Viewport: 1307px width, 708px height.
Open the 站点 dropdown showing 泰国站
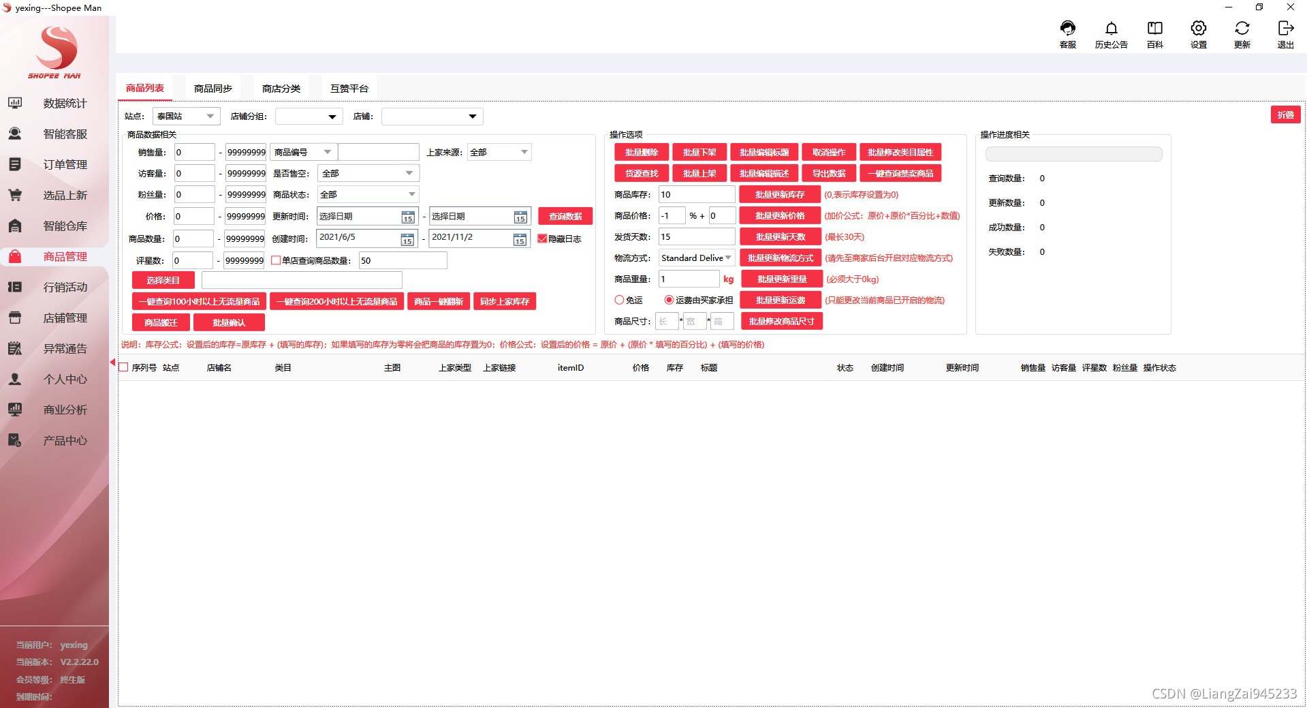(x=186, y=117)
